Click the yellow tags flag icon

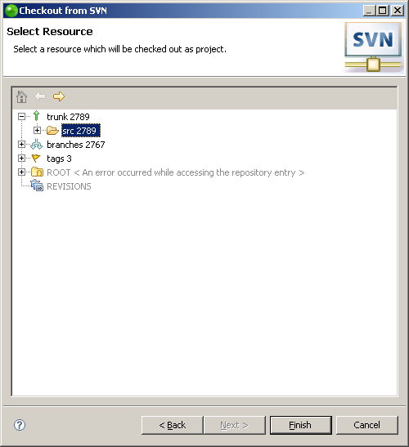[36, 159]
